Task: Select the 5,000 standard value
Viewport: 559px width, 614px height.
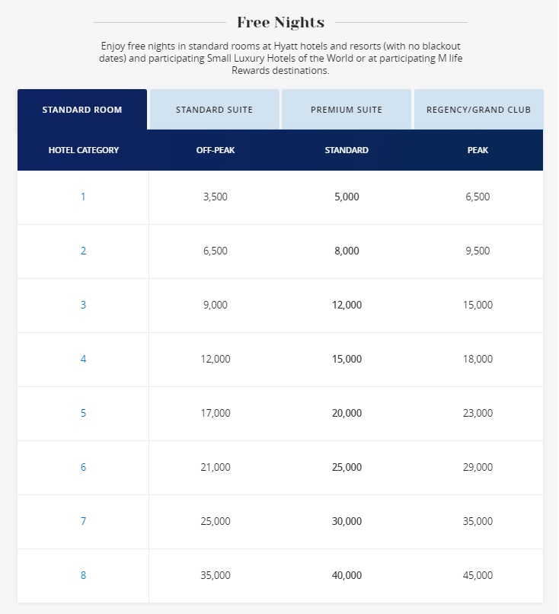Action: (x=347, y=197)
